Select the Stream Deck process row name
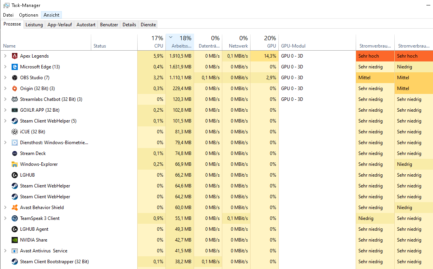This screenshot has width=433, height=269. pos(33,153)
